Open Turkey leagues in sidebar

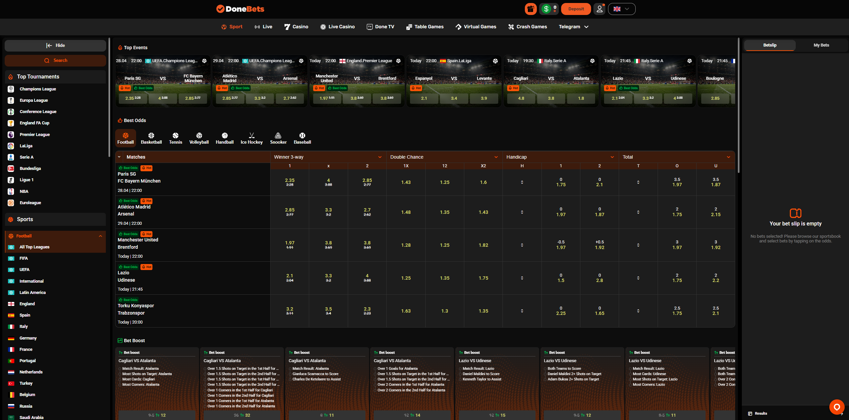click(x=26, y=383)
